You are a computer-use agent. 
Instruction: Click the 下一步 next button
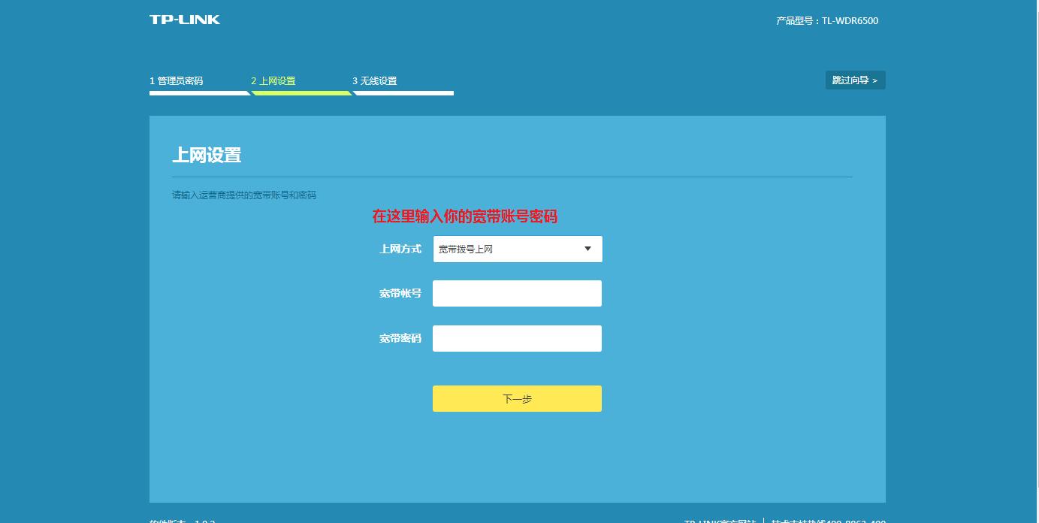coord(517,398)
